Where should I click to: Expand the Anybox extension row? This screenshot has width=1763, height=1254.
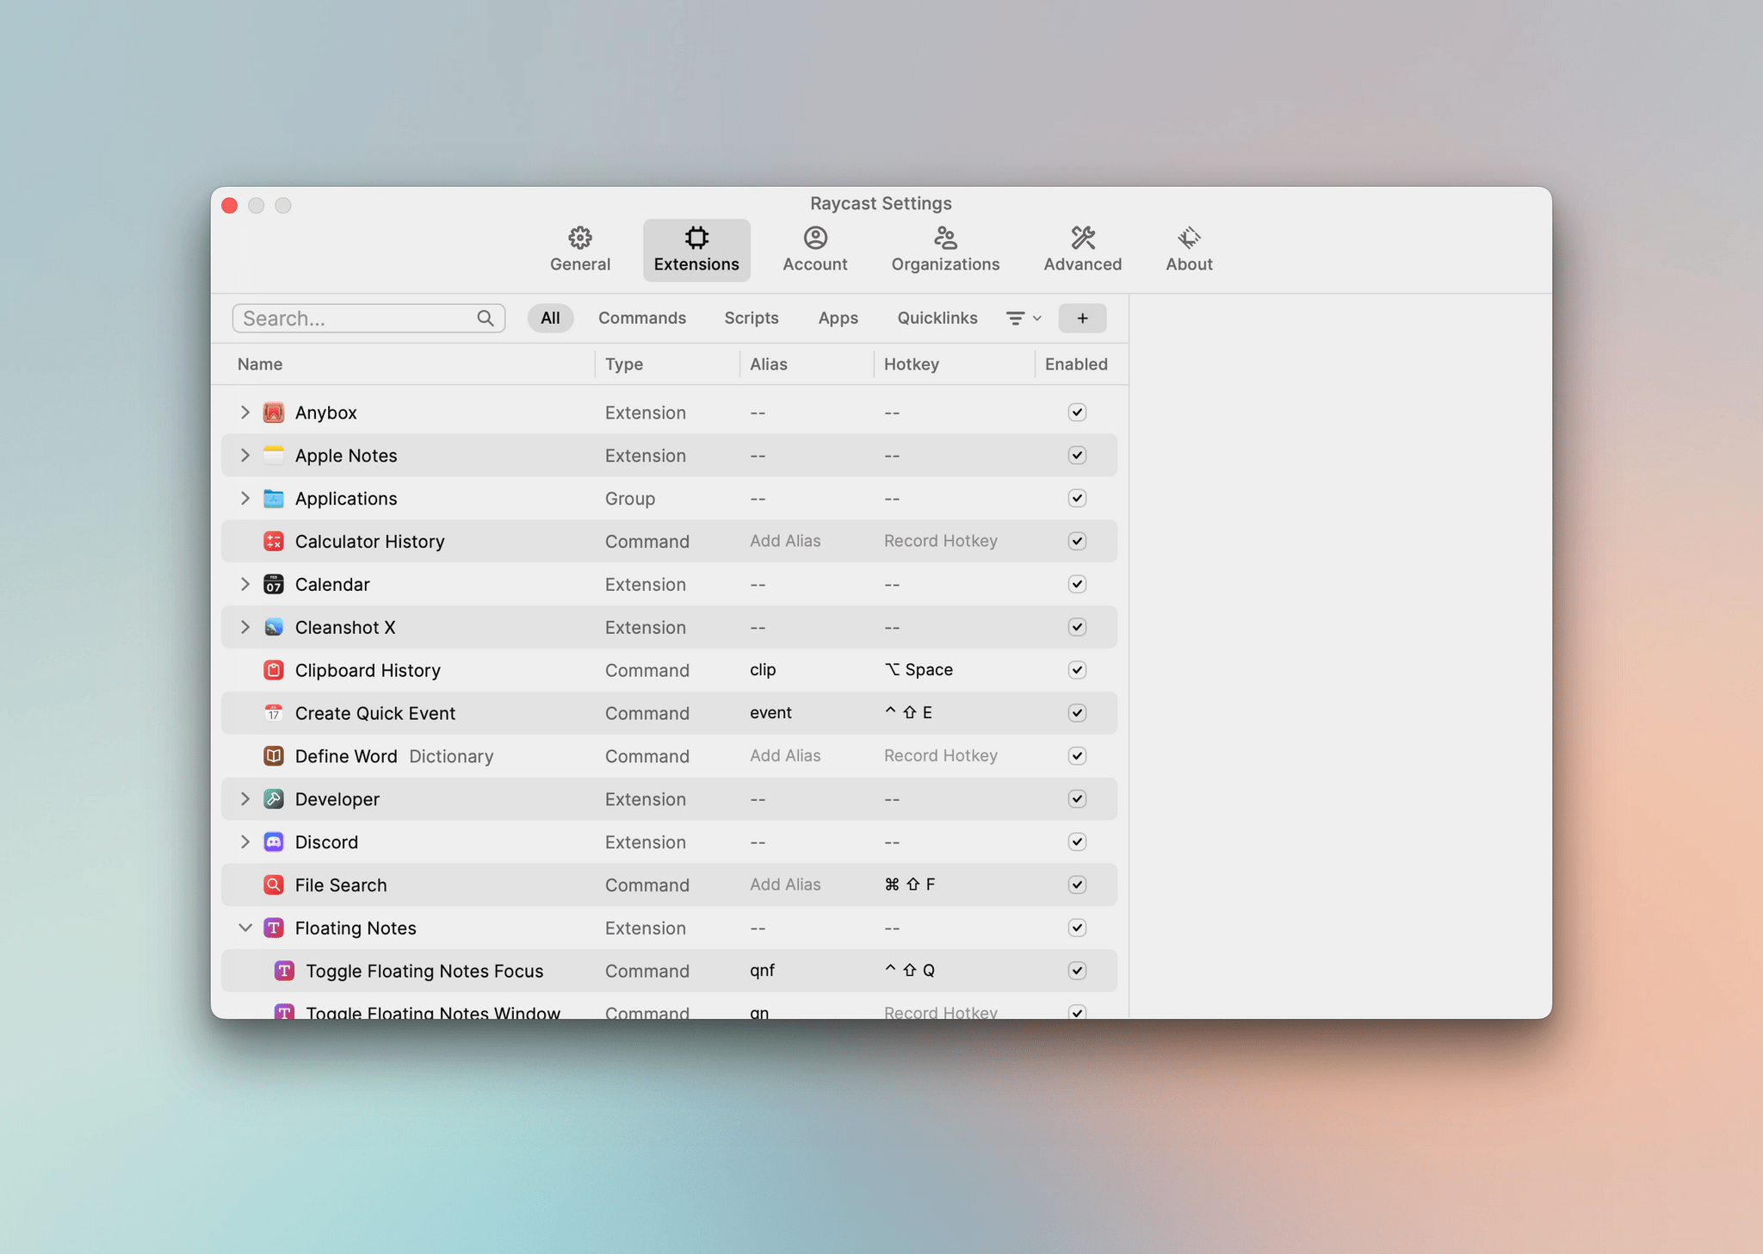coord(243,413)
